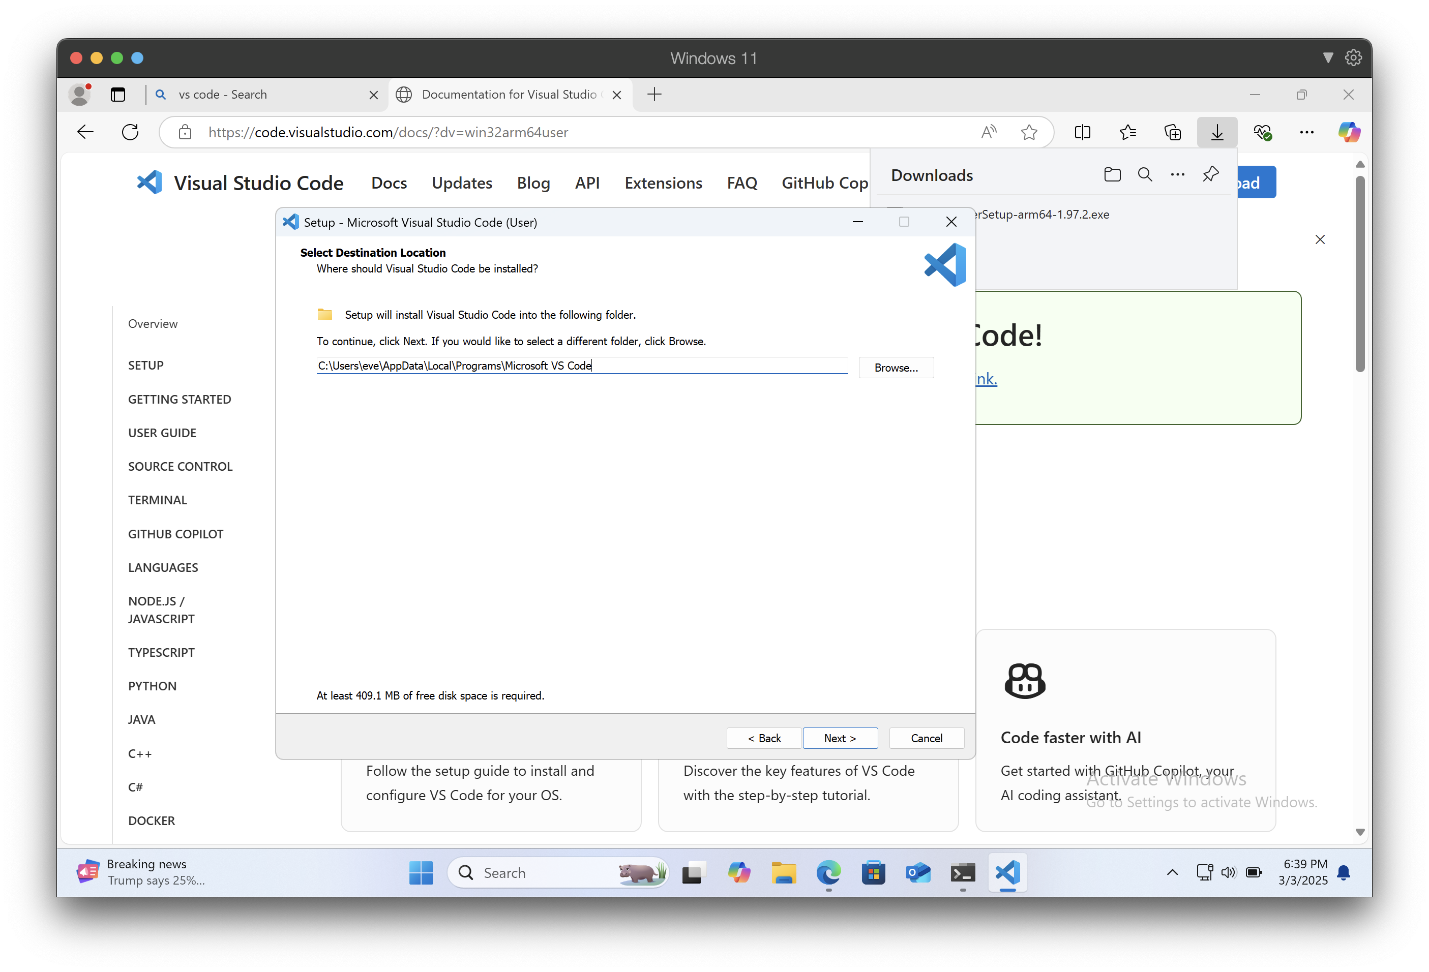Screen dimensions: 1429x972
Task: Open Copilot app from taskbar
Action: pos(738,872)
